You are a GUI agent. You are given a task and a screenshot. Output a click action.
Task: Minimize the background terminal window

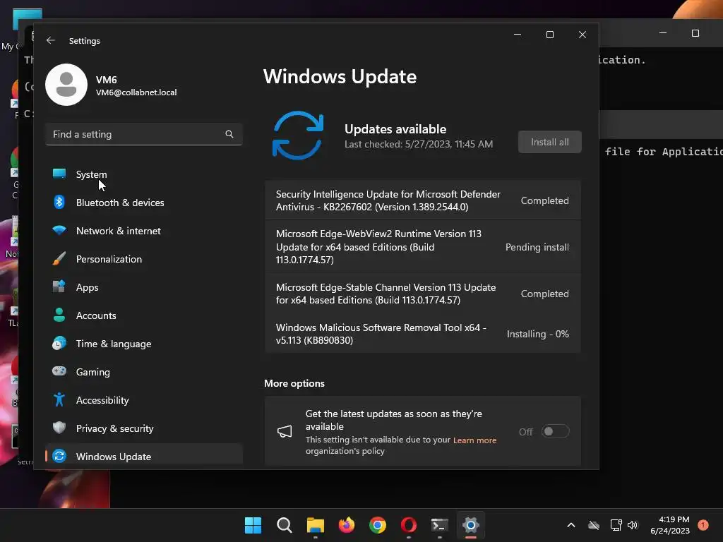(663, 33)
